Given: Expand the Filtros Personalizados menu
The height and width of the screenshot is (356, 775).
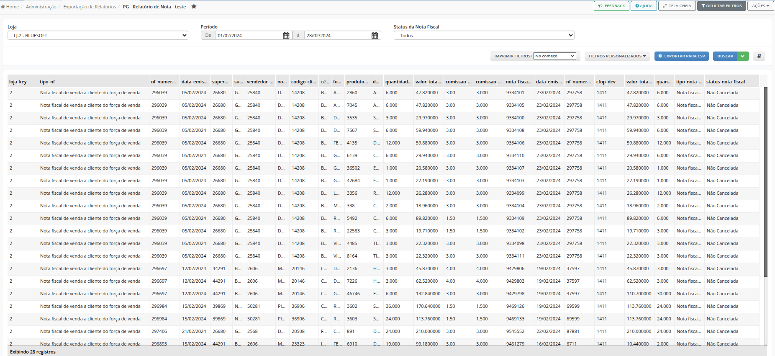Looking at the screenshot, I should pyautogui.click(x=617, y=56).
